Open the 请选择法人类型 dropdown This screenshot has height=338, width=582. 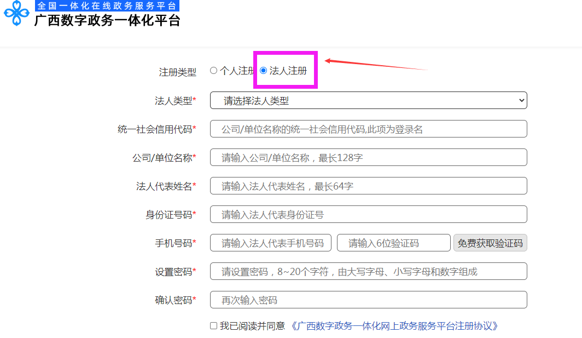click(x=369, y=100)
